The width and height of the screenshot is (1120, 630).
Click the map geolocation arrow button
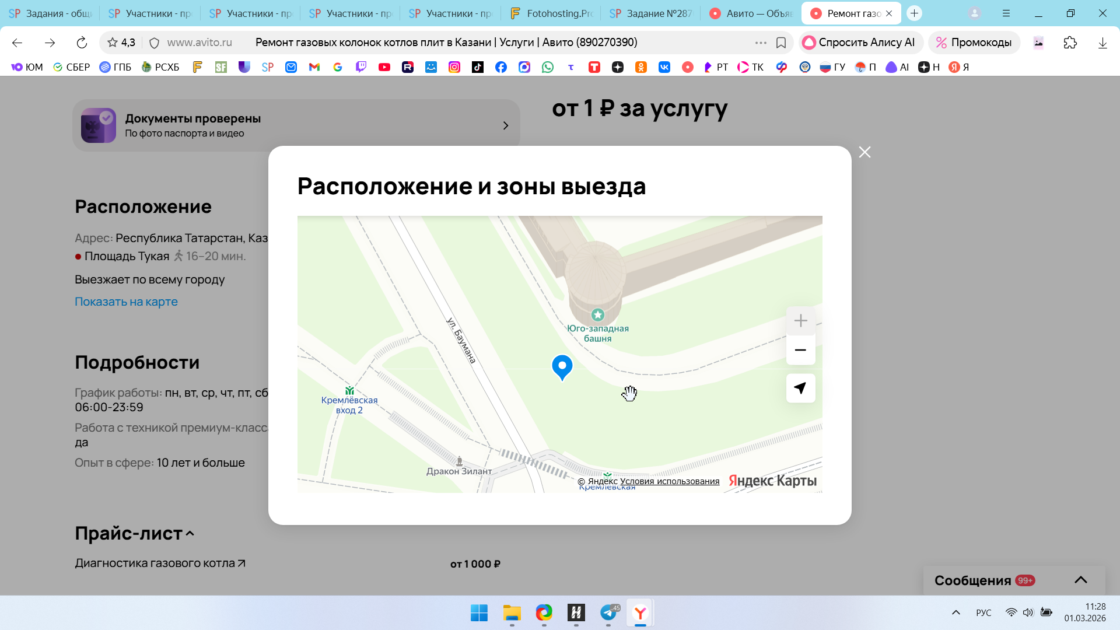click(x=800, y=388)
